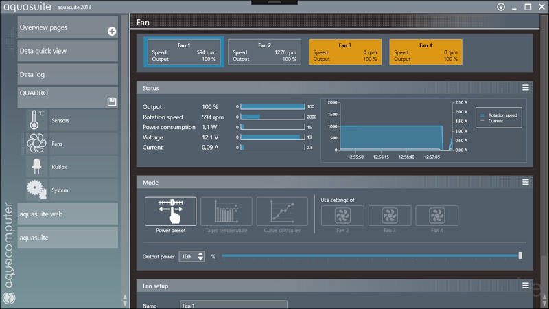
Task: Select the Fan 3 tab
Action: coord(344,52)
